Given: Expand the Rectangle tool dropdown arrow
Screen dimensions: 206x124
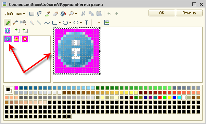Looking at the screenshot, I should pos(60,23).
